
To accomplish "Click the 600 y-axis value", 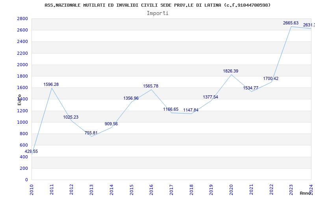I will point(24,145).
